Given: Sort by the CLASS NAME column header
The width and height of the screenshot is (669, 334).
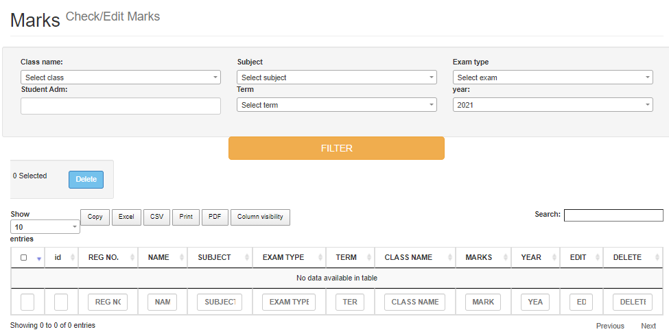Looking at the screenshot, I should click(x=408, y=257).
